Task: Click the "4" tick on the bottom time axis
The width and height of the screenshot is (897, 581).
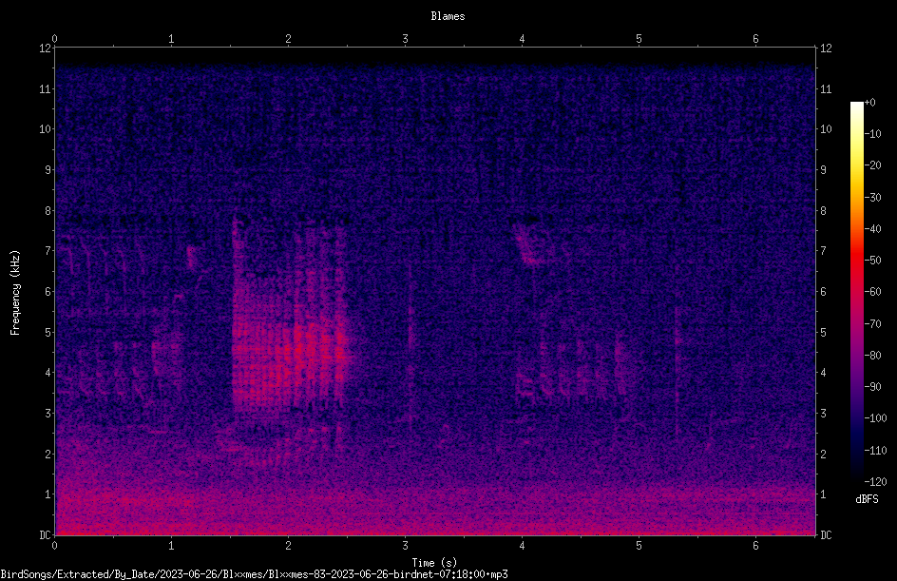Action: (x=523, y=546)
